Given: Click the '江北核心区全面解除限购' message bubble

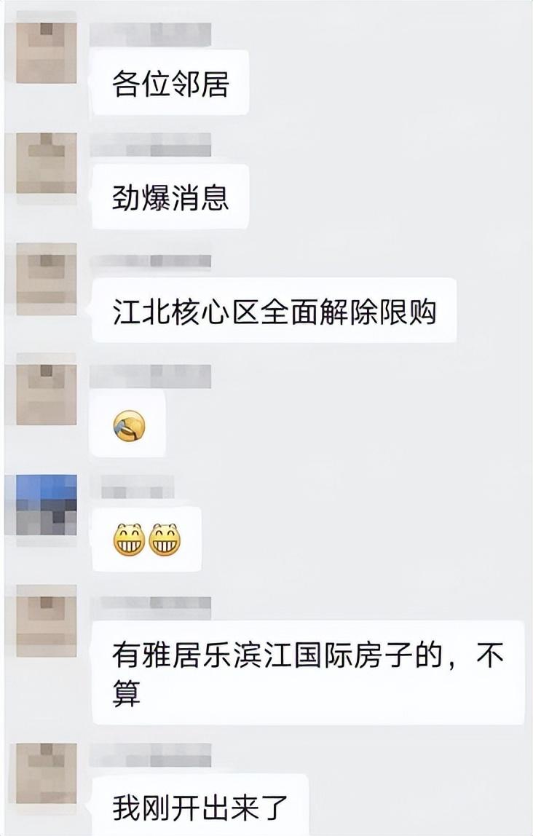Looking at the screenshot, I should 275,310.
